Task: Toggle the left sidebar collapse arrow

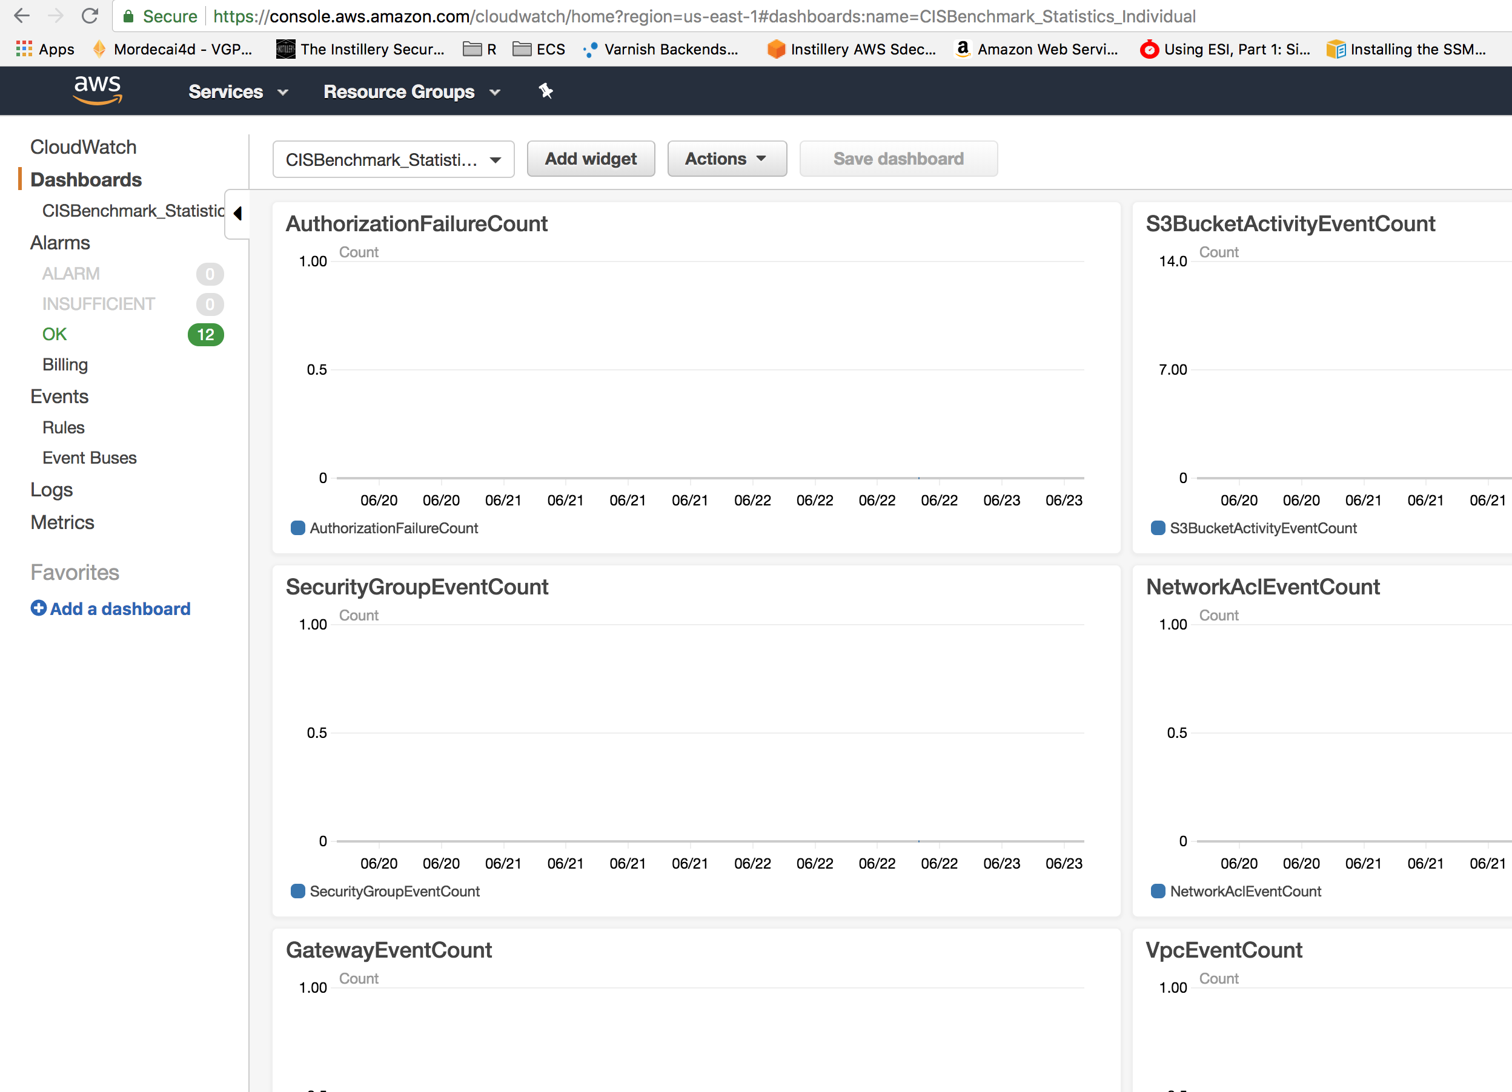Action: pos(236,212)
